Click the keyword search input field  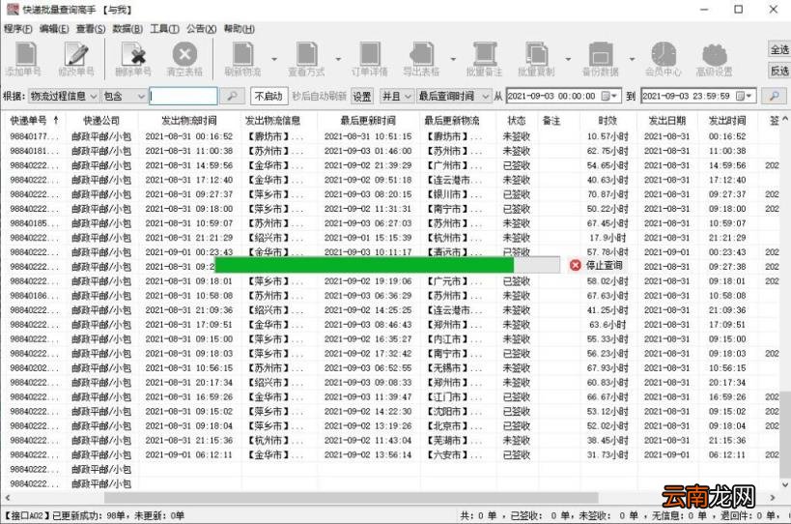click(184, 96)
